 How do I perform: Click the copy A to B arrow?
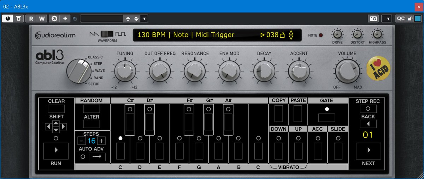65,19
